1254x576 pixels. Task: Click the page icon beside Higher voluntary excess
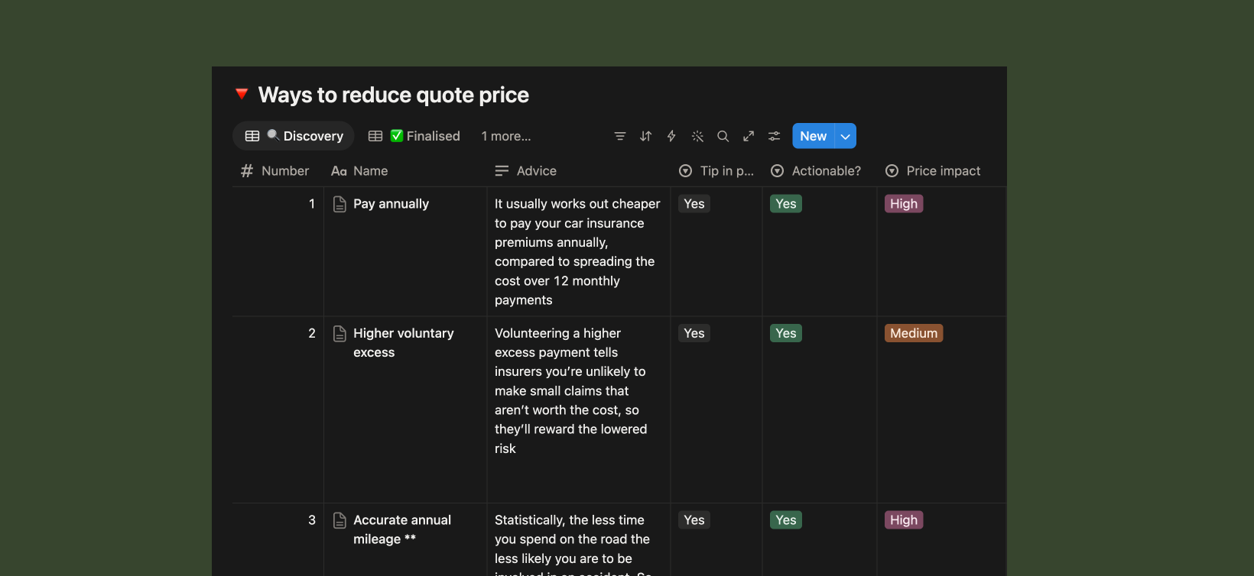click(x=340, y=334)
